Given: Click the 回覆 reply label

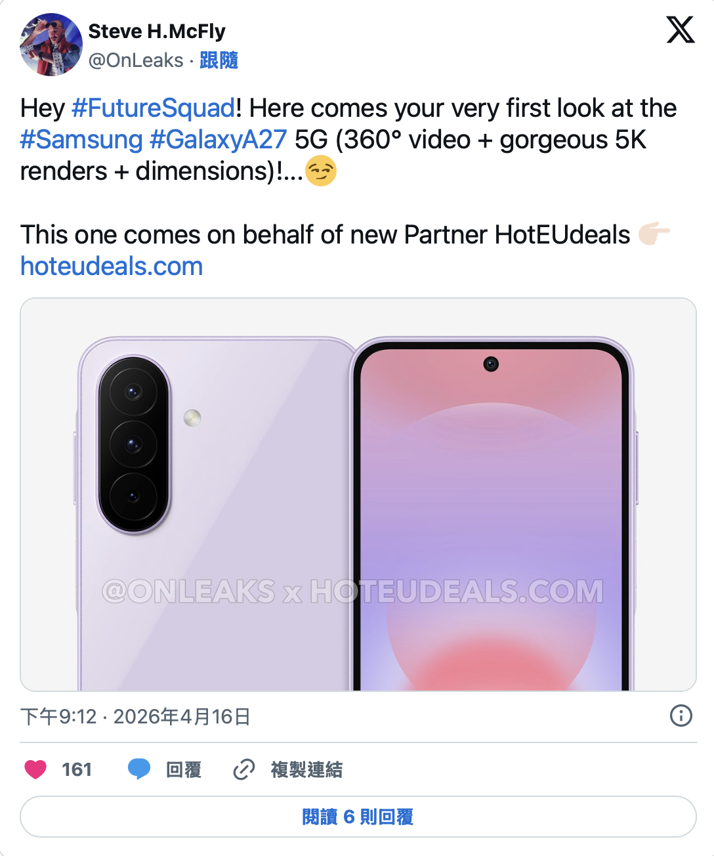Looking at the screenshot, I should (184, 769).
